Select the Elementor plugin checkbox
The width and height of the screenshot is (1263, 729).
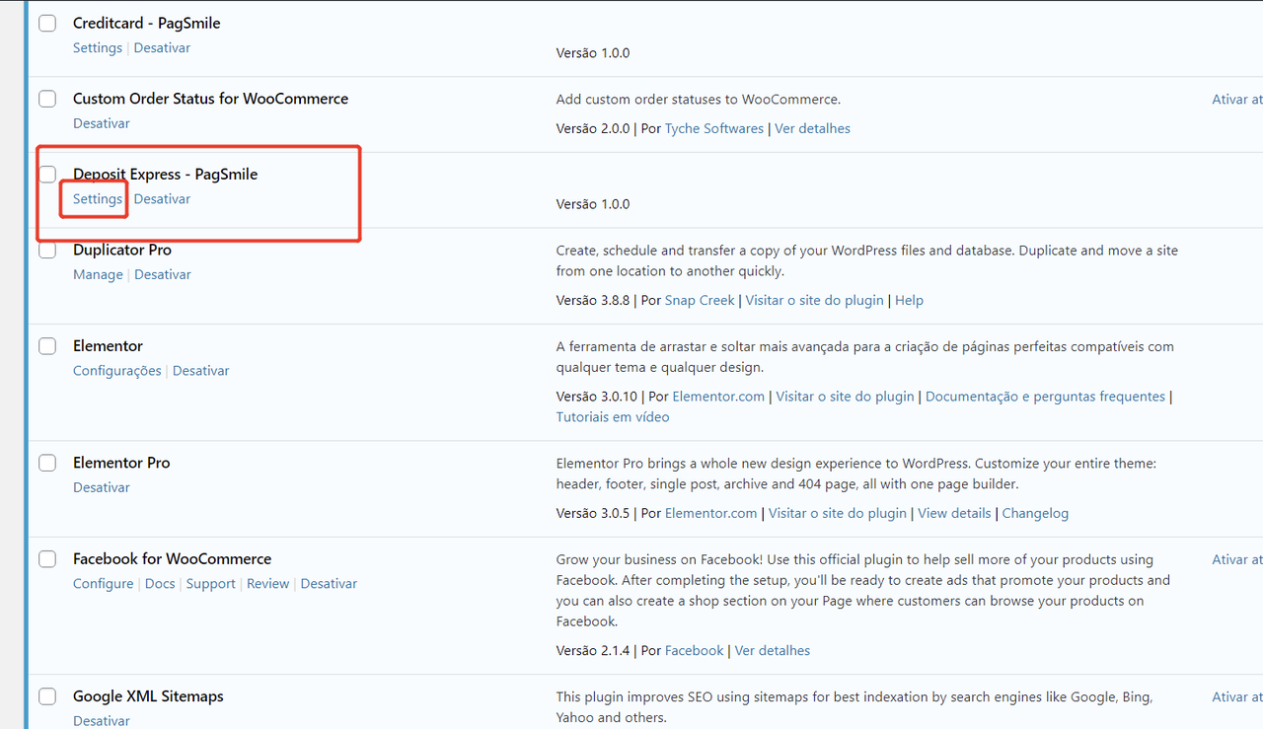47,346
